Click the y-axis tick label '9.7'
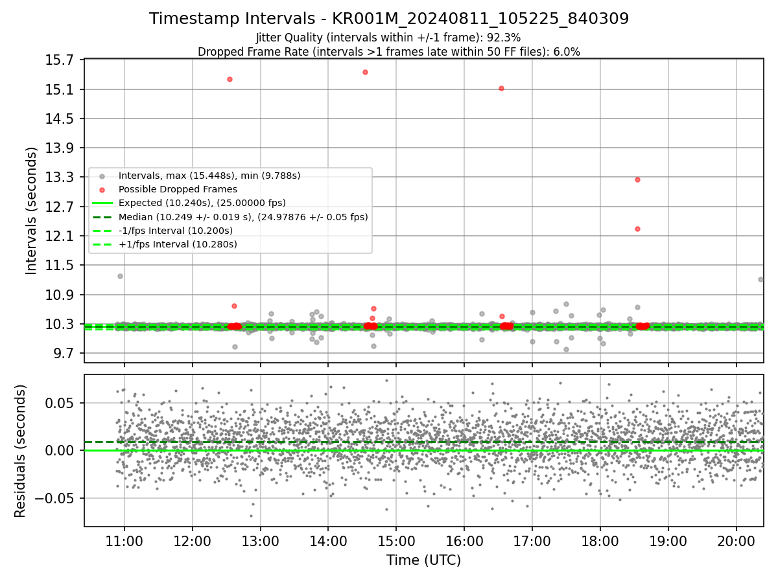778x583 pixels. [x=65, y=354]
